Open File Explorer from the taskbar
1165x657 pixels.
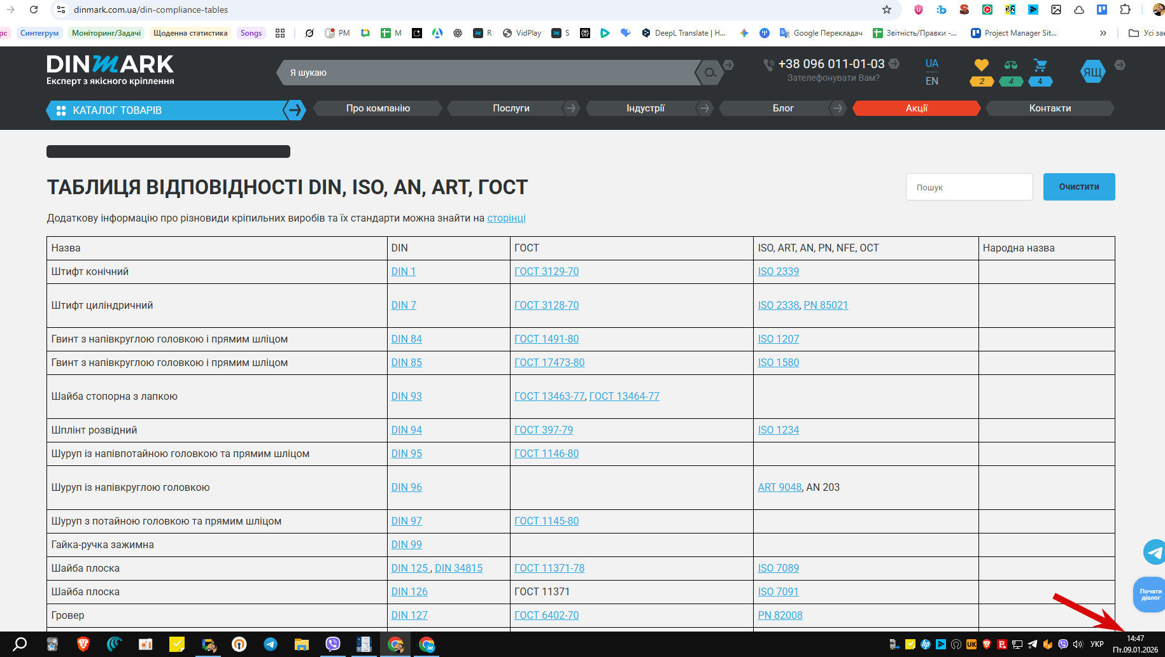click(302, 644)
